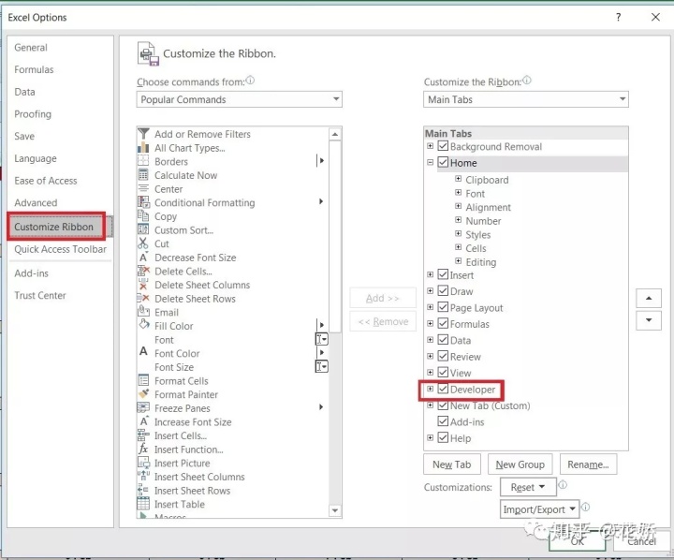Image resolution: width=674 pixels, height=560 pixels.
Task: Uncheck the Background Removal checkbox
Action: click(x=443, y=146)
